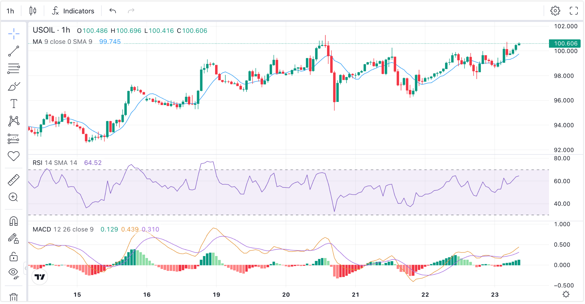Toggle the magnet snap mode
Screen dimensions: 585x304
click(13, 221)
